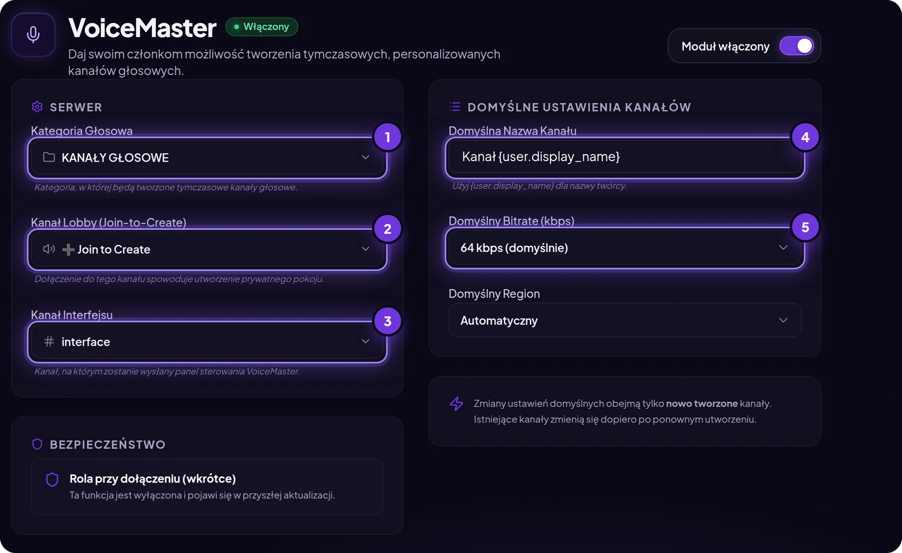This screenshot has width=902, height=553.
Task: Open the Kanał Lobby Join to Create dropdown
Action: point(207,249)
